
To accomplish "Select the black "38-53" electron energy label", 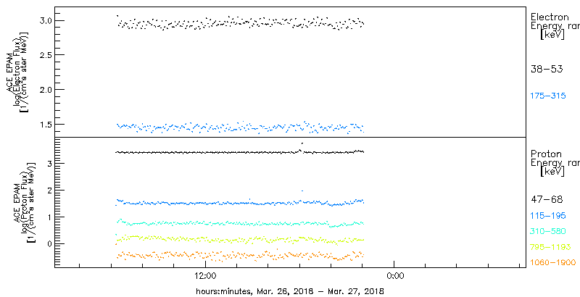I will point(547,69).
